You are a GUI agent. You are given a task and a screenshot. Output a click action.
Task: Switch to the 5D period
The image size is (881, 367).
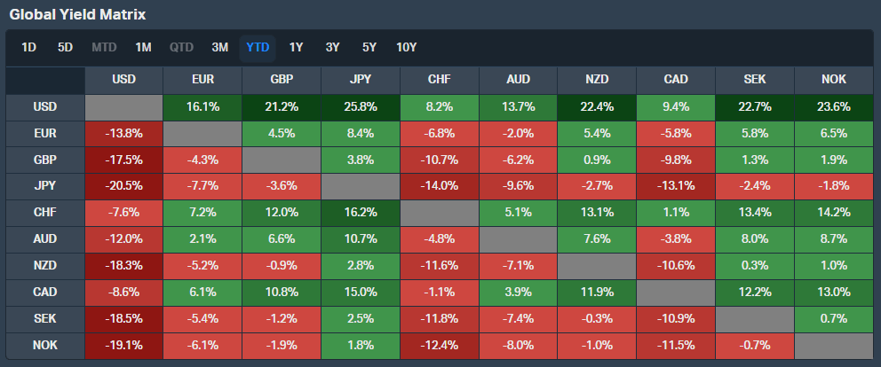pos(65,47)
